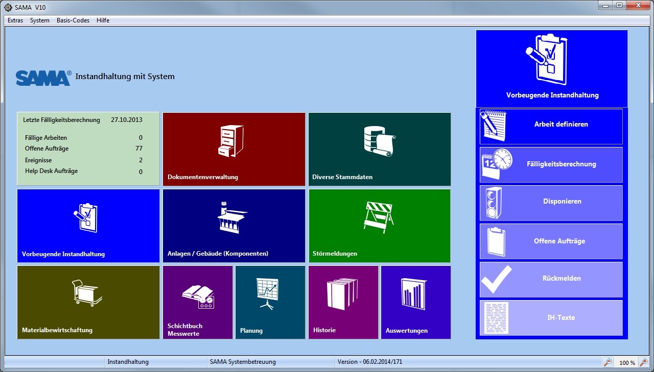
Task: Click the Ereignisse label
Action: [38, 160]
